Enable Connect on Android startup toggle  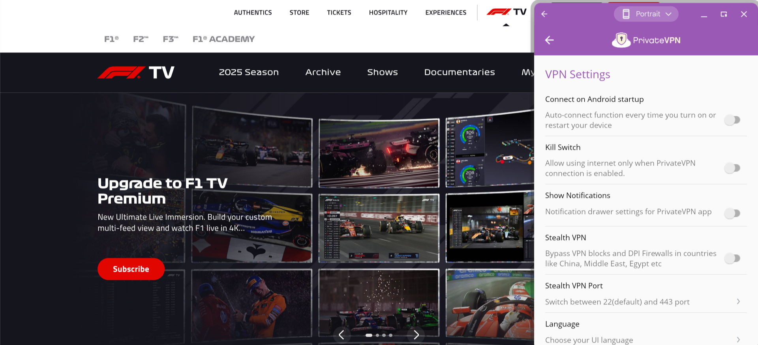click(x=732, y=120)
